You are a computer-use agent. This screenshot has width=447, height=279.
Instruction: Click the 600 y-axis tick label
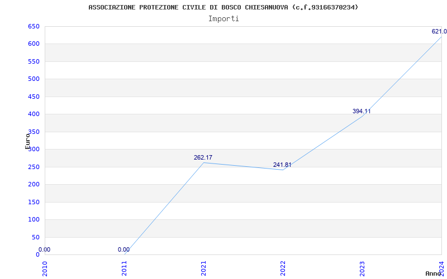[34, 44]
